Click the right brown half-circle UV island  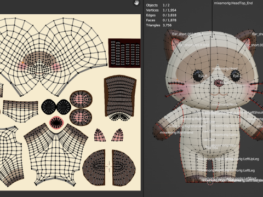tap(124, 168)
